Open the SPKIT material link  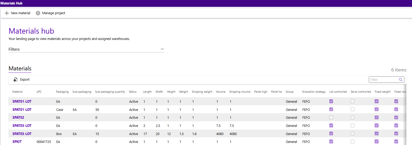[17, 142]
